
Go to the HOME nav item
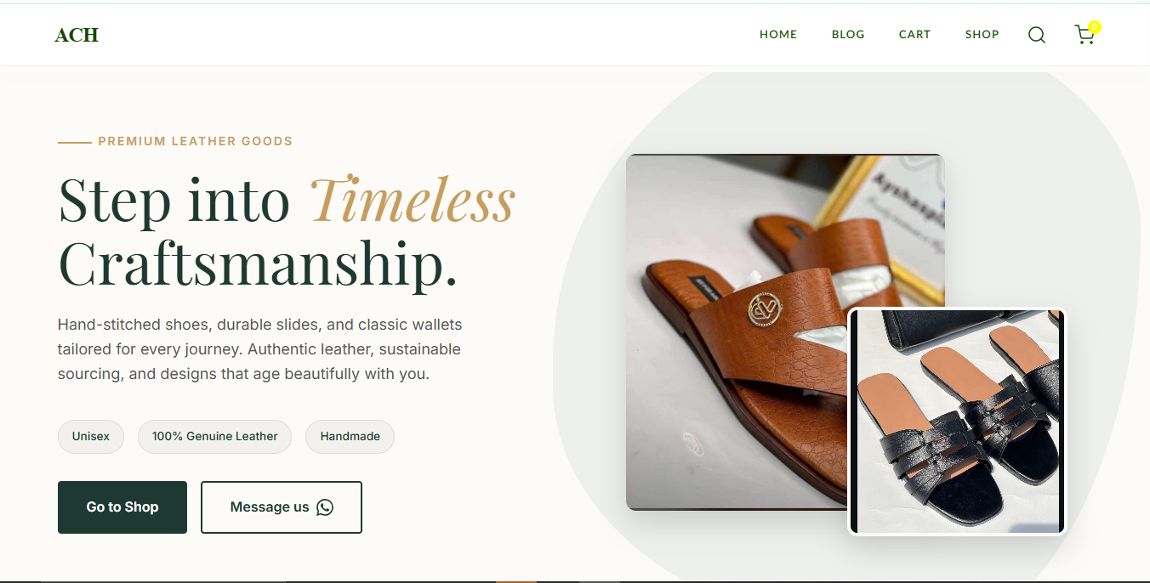point(778,35)
